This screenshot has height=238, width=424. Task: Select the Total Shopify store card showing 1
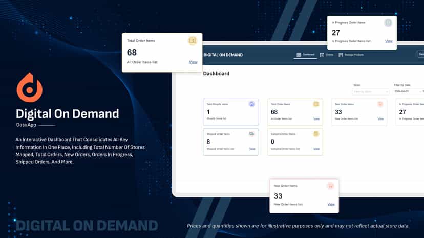(x=230, y=112)
